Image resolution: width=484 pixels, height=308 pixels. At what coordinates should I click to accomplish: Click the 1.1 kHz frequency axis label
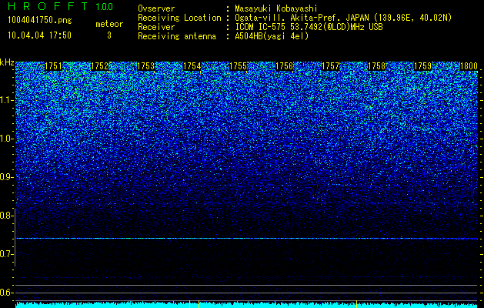click(x=5, y=100)
